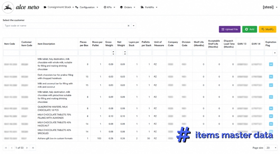Select MILK CHOCOLATE TABLETS 40% SPECKLED row

point(140,132)
